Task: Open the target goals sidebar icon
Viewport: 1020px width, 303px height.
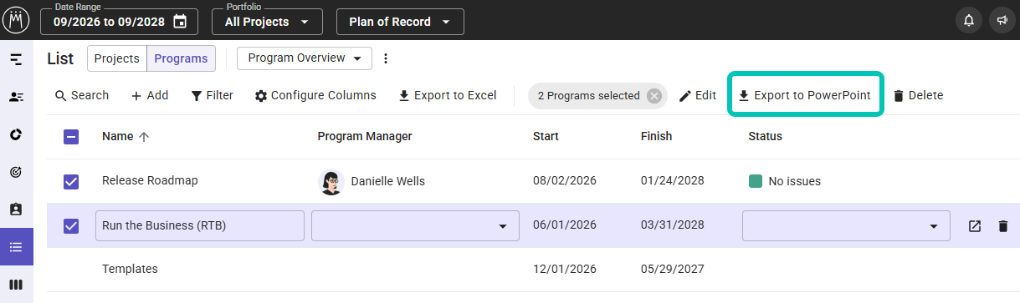Action: (x=16, y=172)
